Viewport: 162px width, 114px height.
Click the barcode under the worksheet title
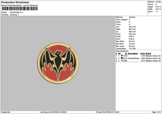pos(20,9)
